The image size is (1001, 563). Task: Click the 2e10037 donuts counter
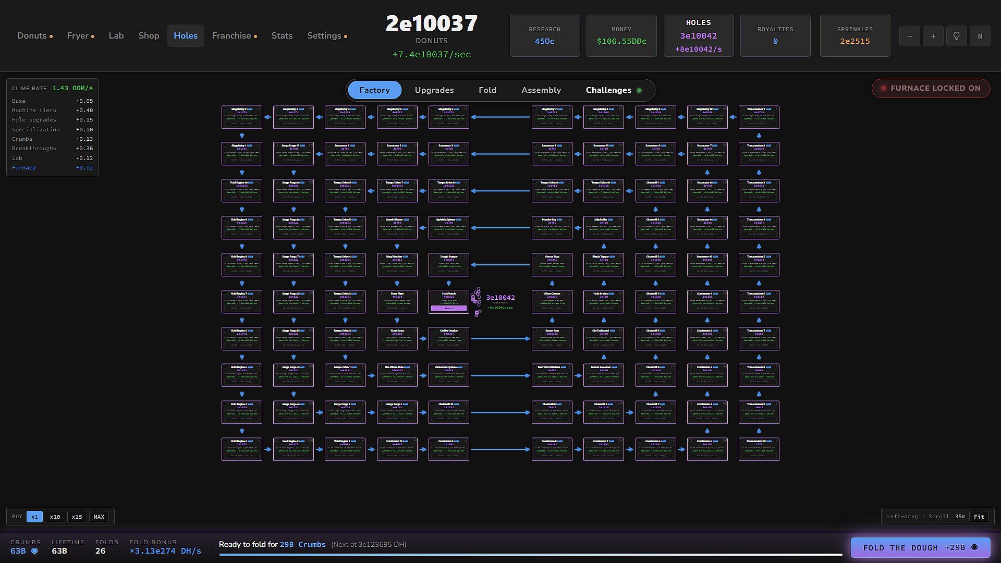[x=432, y=24]
